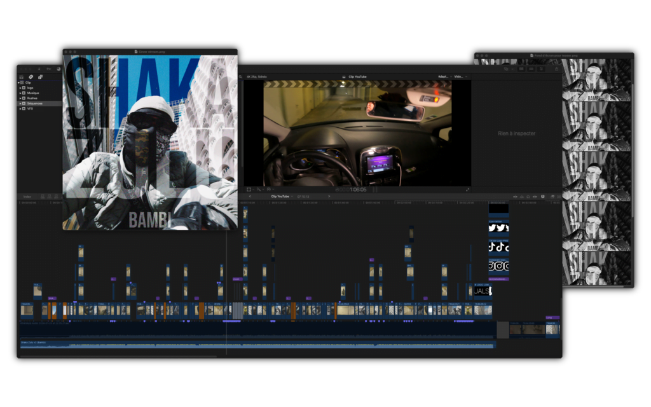Viewport: 651px width, 407px height.
Task: Click the timeline horizontal scrollbar
Action: pos(118,356)
